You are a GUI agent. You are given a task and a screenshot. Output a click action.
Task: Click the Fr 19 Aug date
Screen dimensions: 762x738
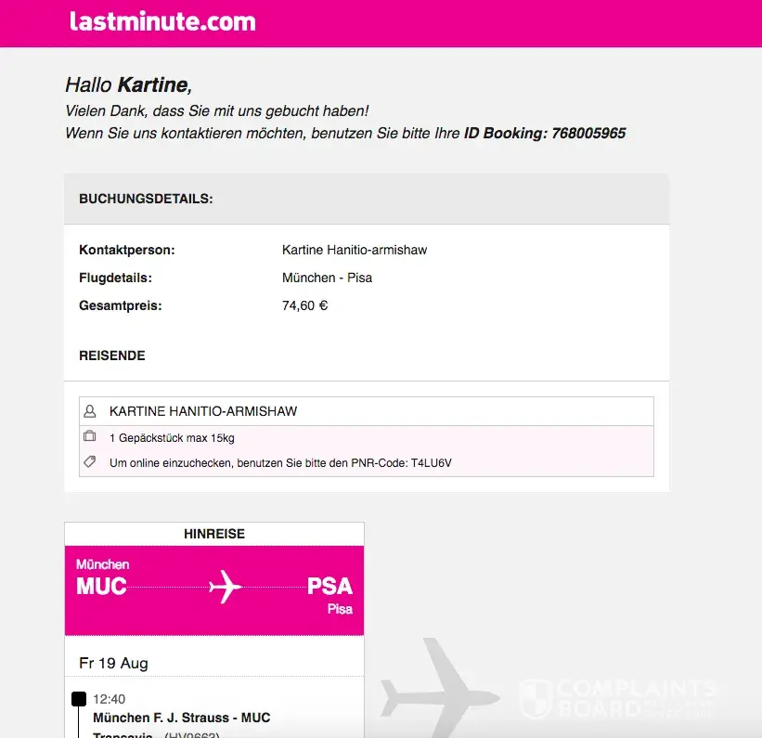pos(113,663)
